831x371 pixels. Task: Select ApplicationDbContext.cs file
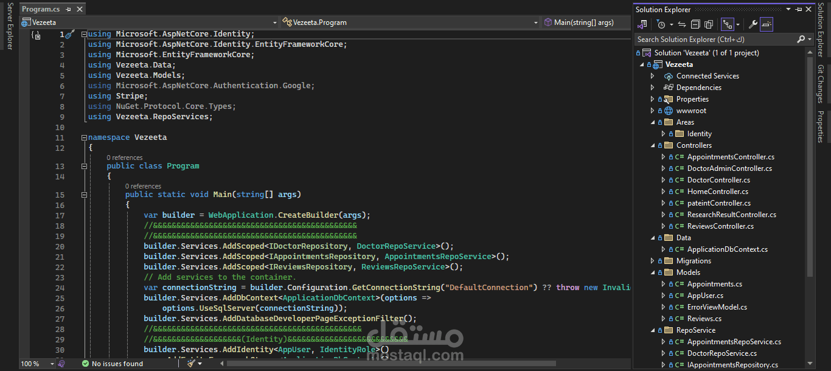point(728,249)
